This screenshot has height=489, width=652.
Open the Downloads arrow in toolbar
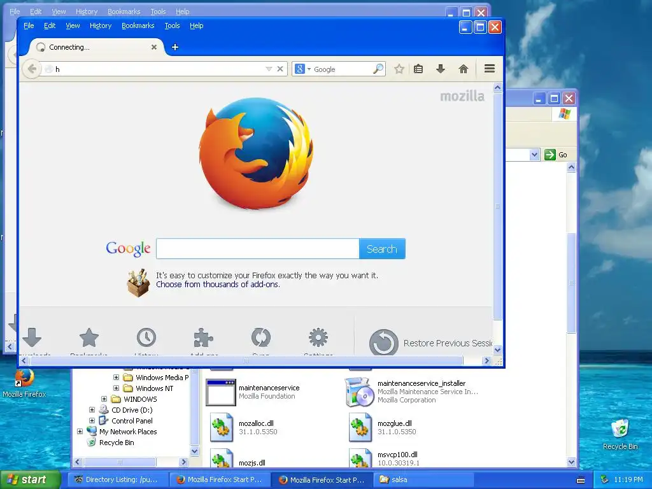[x=441, y=69]
